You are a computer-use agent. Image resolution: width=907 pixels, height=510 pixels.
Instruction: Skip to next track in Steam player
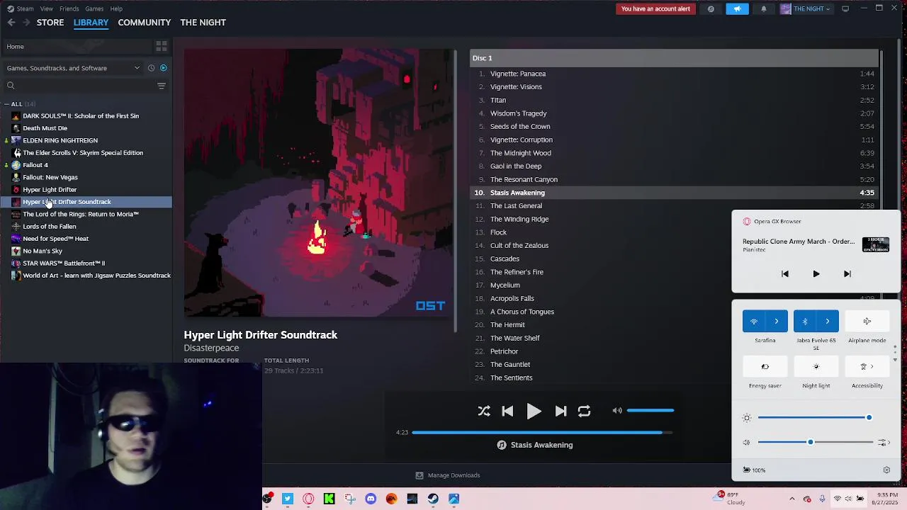tap(560, 411)
